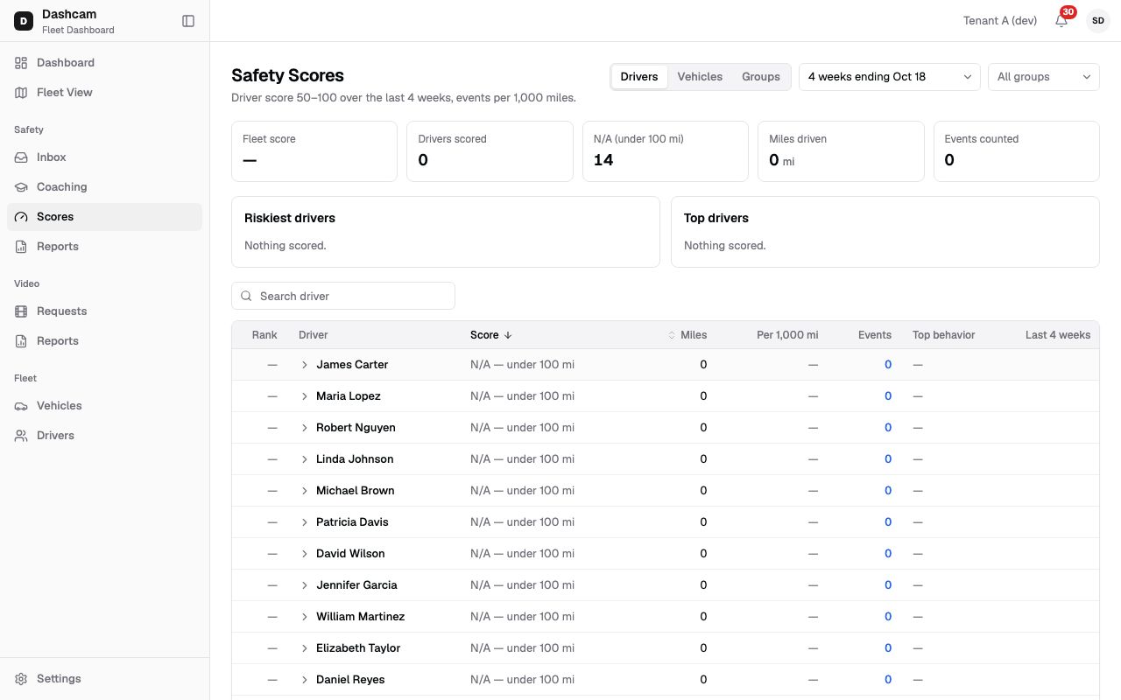1121x700 pixels.
Task: Open Reports under Video section
Action: [x=104, y=341]
